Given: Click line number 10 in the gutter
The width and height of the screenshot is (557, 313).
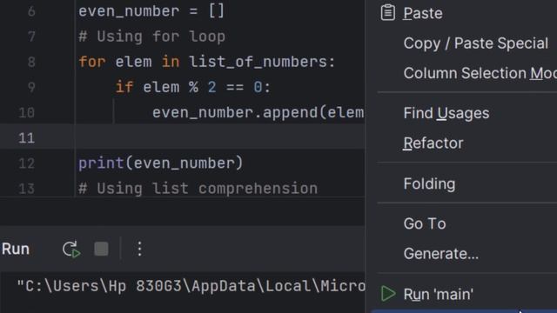Looking at the screenshot, I should tap(26, 113).
